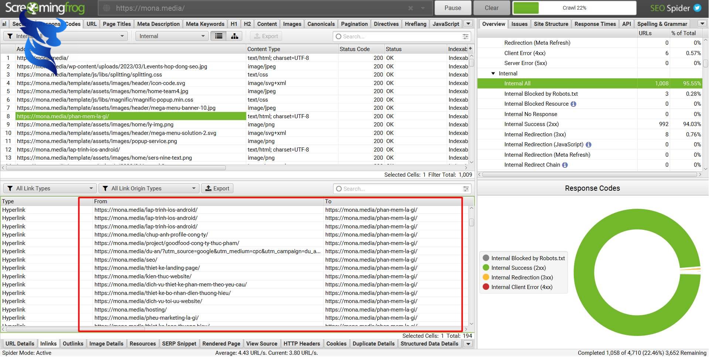
Task: Select inlink from https://mona.media/seo/
Action: pos(208,260)
